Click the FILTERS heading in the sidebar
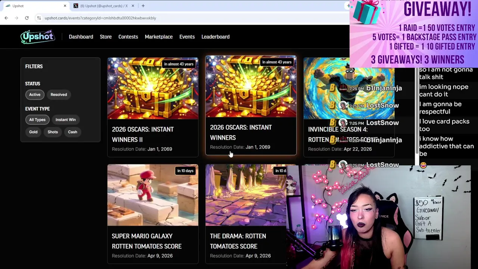478x269 pixels. tap(34, 67)
